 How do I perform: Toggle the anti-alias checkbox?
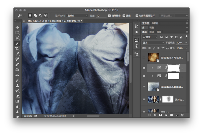[109, 16]
